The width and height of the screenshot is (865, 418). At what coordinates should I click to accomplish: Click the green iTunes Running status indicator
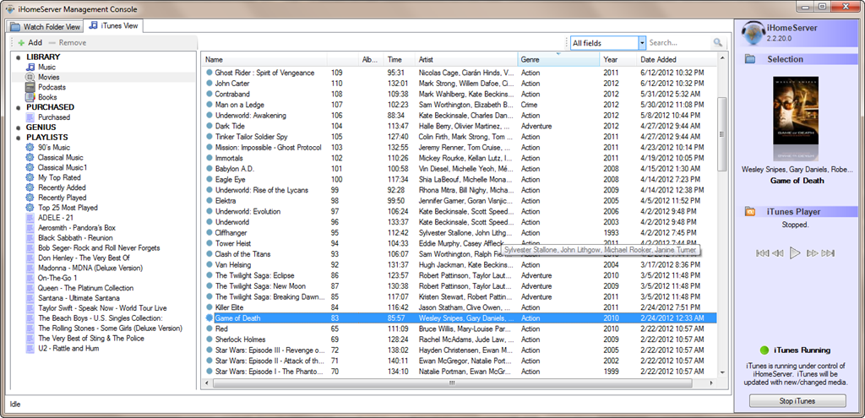[764, 350]
